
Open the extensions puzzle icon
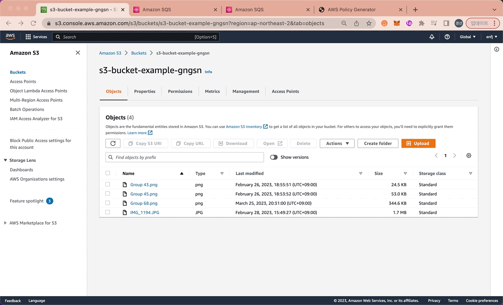[422, 23]
